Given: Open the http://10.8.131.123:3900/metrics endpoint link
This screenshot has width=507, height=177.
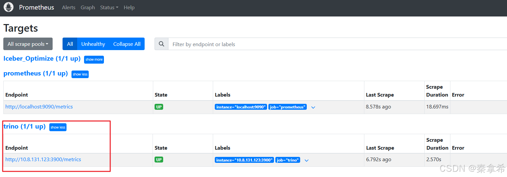Looking at the screenshot, I should pyautogui.click(x=43, y=160).
